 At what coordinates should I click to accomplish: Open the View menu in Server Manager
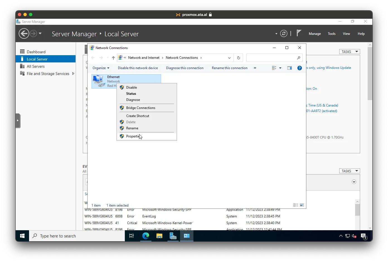pos(346,34)
